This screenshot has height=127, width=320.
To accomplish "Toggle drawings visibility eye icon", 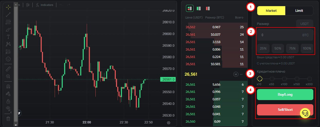I will pyautogui.click(x=8, y=108).
